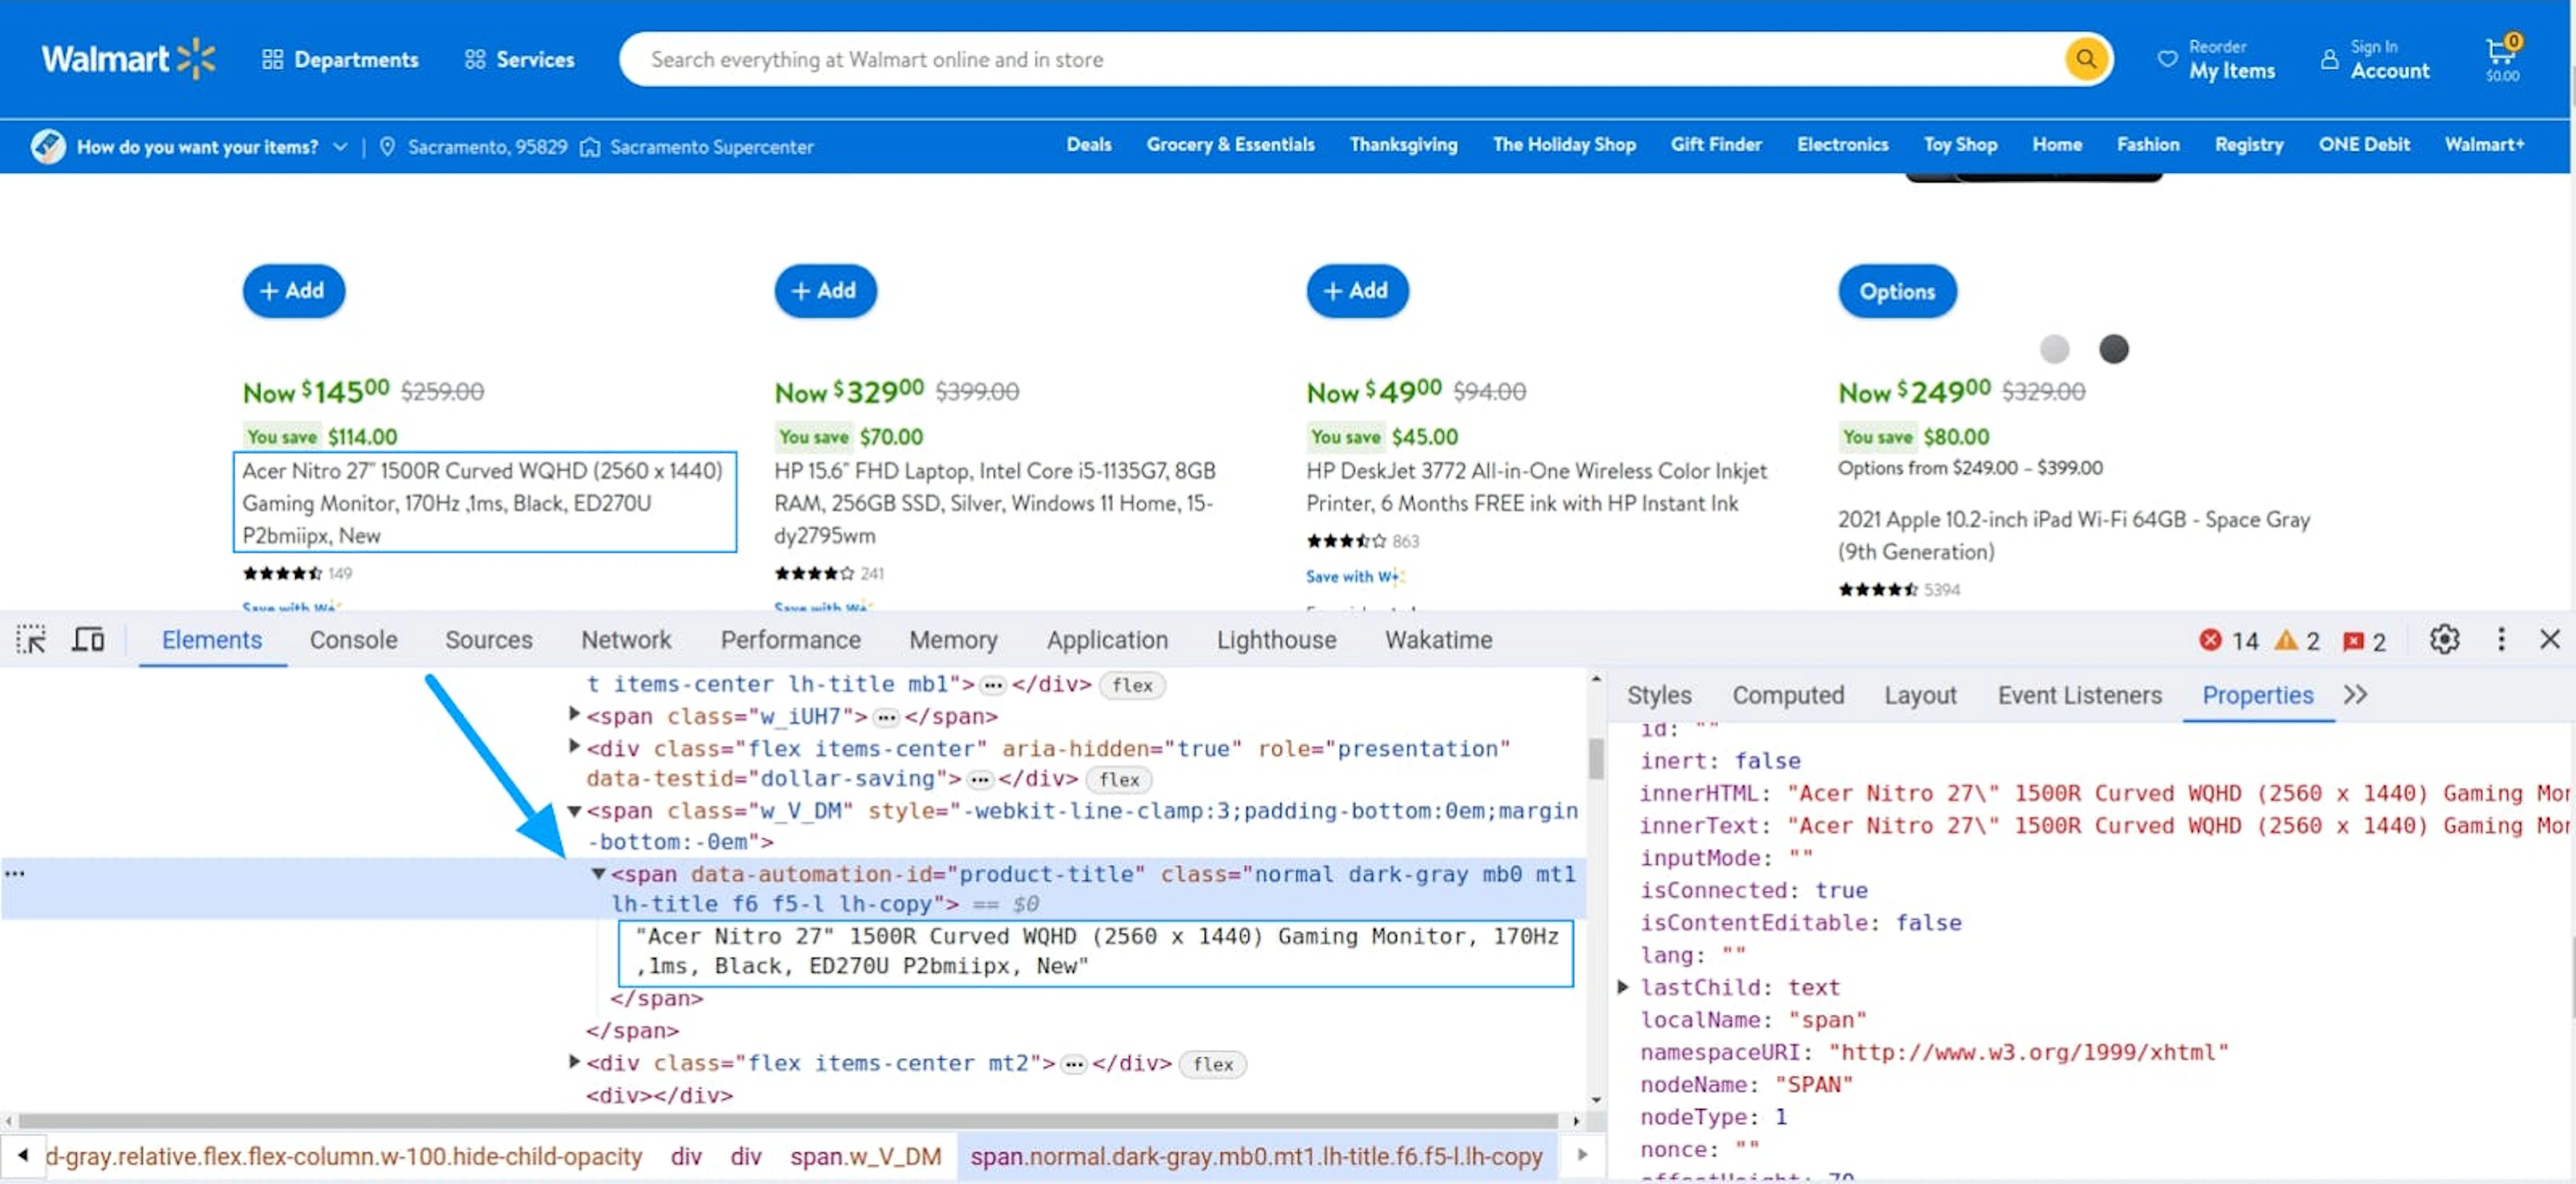
Task: Click the flex badge after mt2 div
Action: [1213, 1064]
